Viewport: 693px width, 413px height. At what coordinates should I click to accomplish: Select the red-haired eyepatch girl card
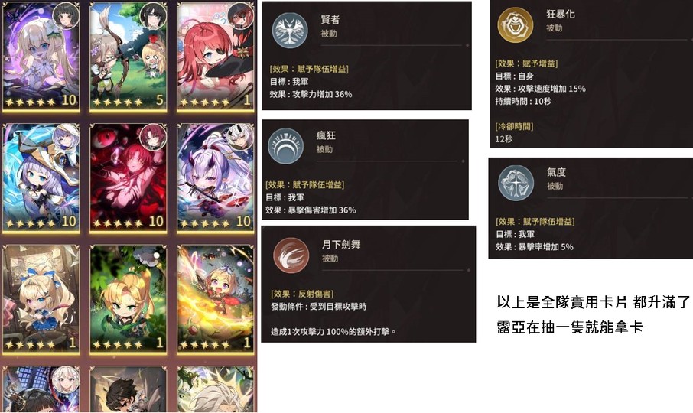(216, 56)
